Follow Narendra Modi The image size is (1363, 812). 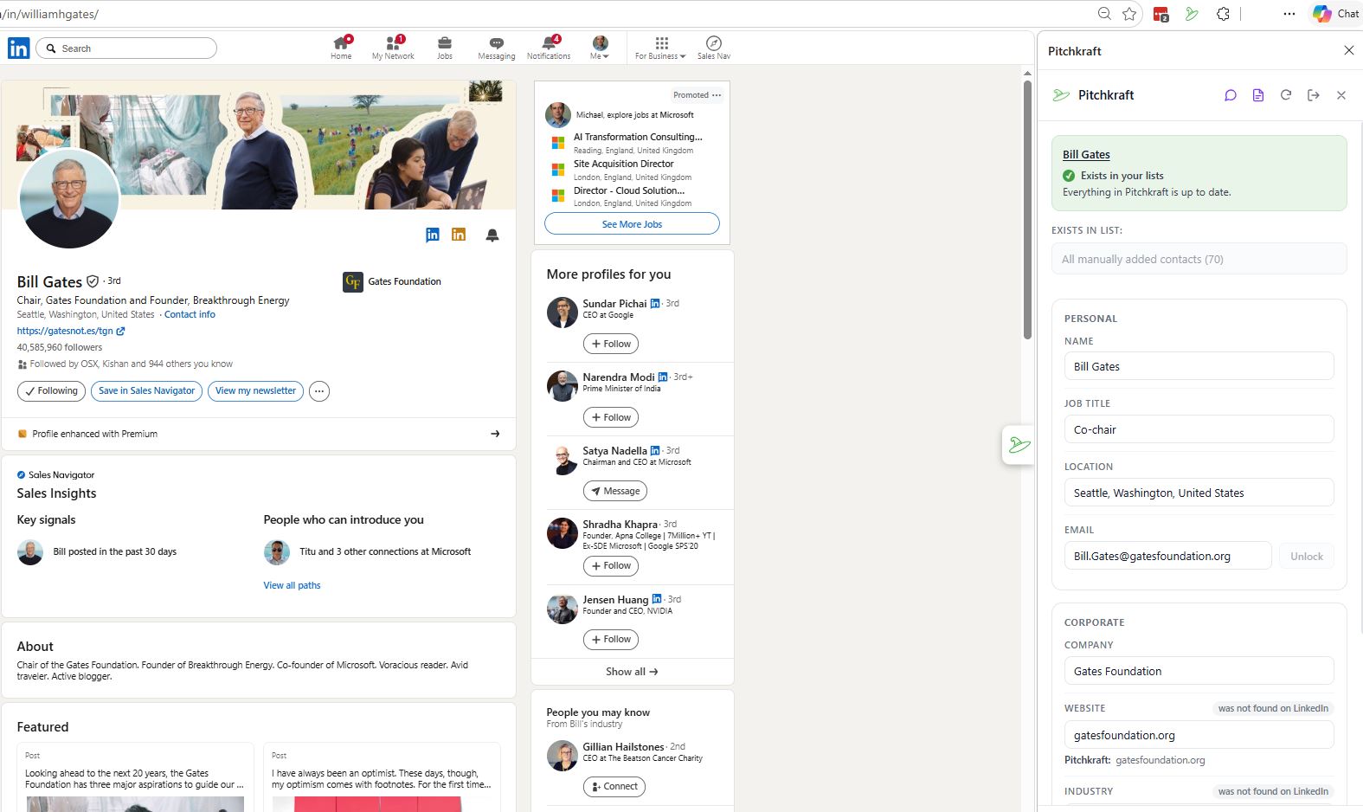coord(611,417)
